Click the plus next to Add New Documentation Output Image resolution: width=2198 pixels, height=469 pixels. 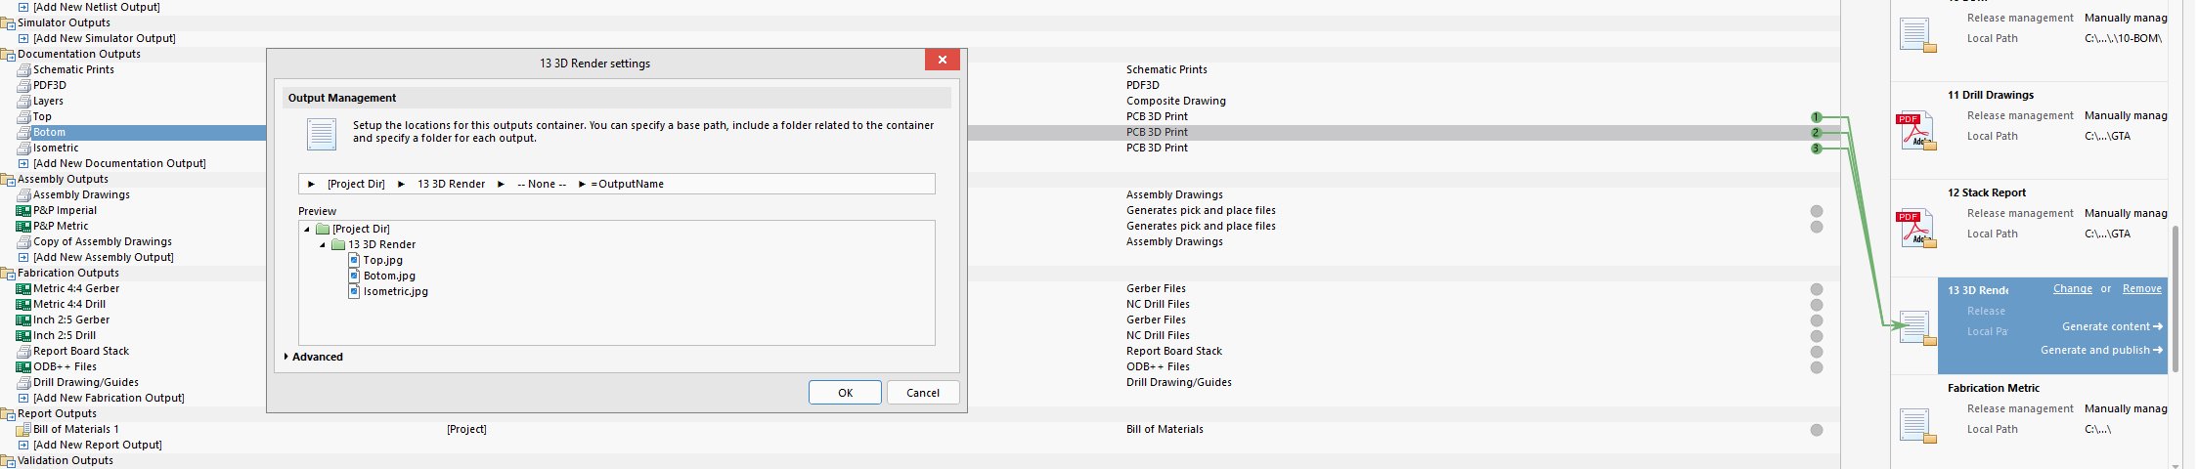tap(24, 164)
